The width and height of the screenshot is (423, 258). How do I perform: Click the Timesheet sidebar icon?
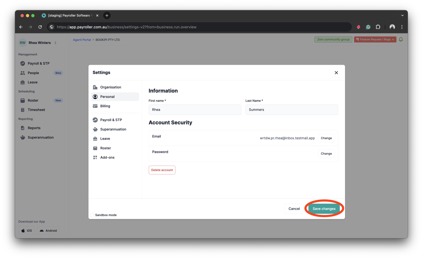23,110
